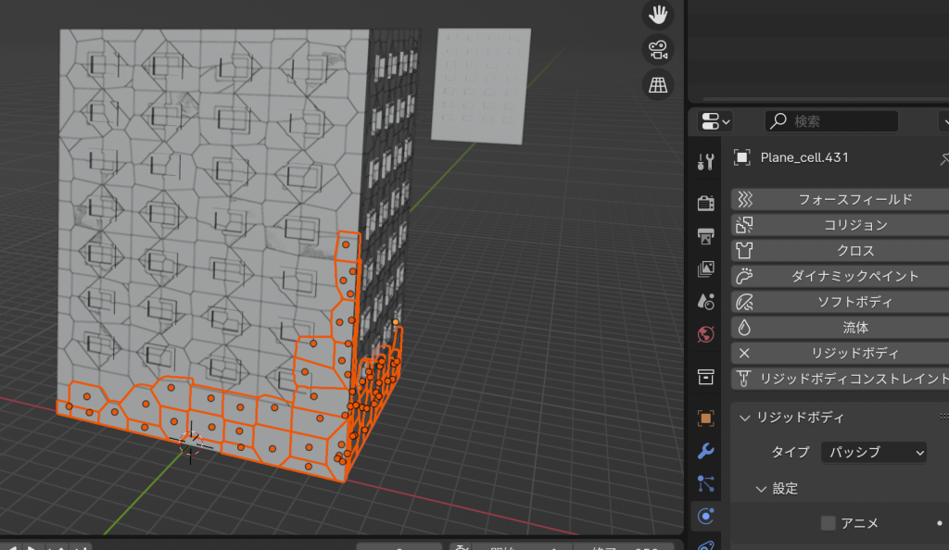Toggle the camera view icon
This screenshot has width=949, height=550.
[657, 49]
